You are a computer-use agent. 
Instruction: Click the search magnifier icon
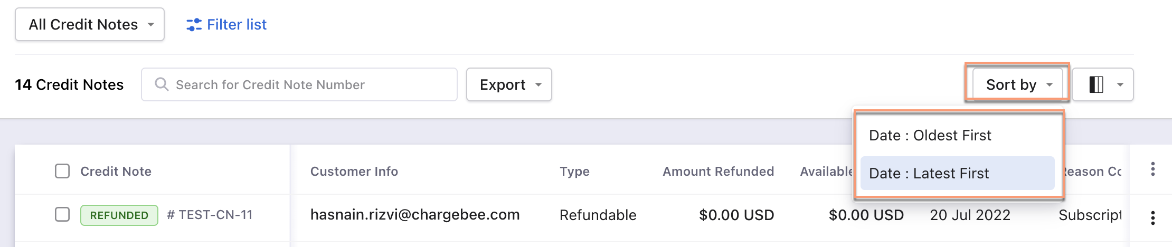point(162,84)
